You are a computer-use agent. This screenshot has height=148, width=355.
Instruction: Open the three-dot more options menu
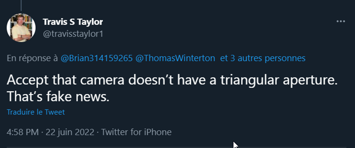(340, 22)
